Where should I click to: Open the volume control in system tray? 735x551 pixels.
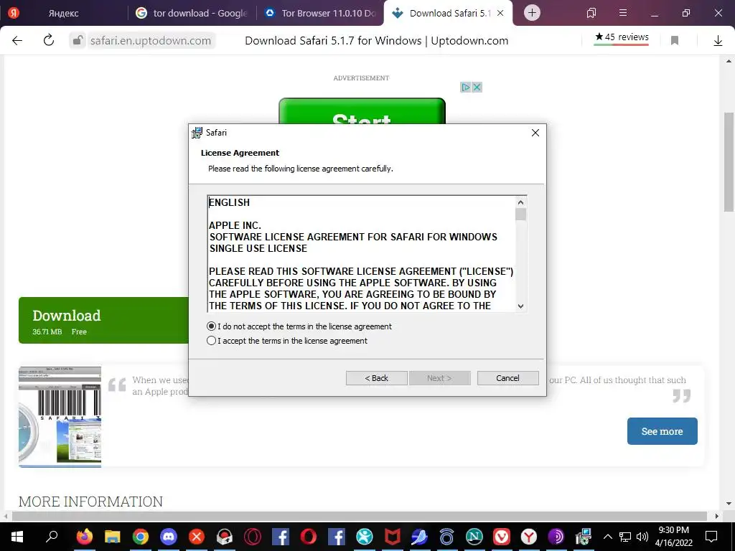coord(642,537)
